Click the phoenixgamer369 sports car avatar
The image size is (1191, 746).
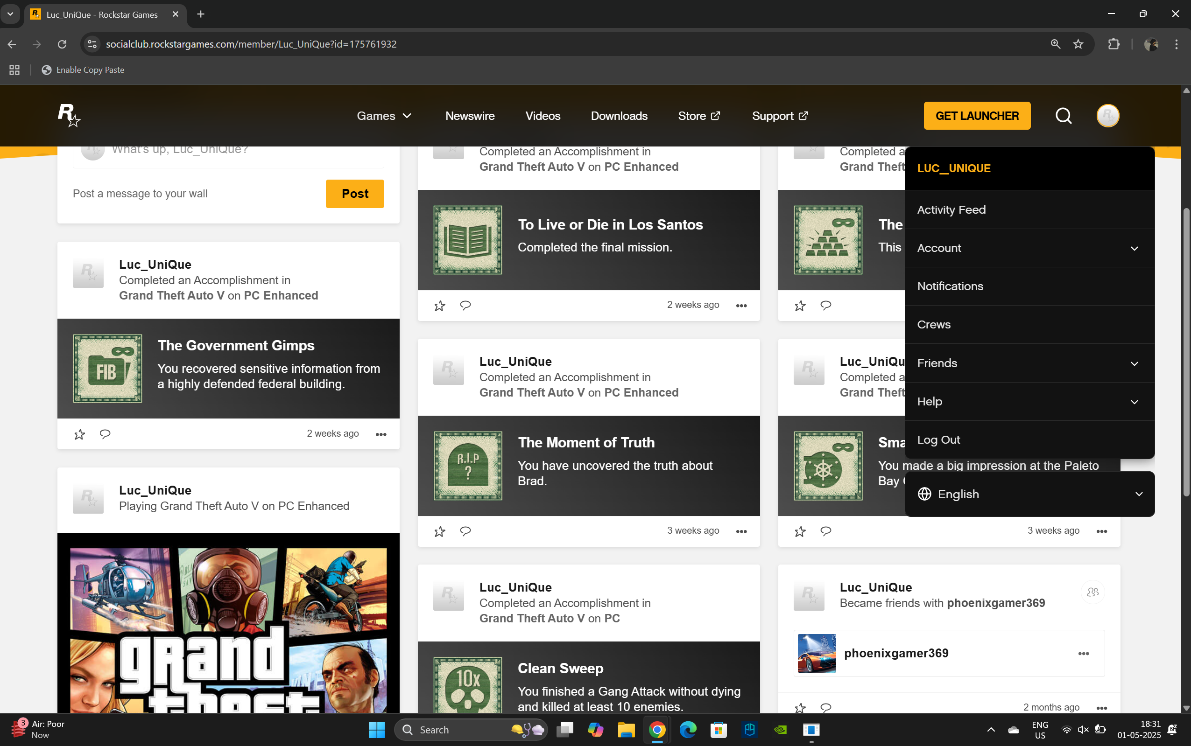[817, 653]
